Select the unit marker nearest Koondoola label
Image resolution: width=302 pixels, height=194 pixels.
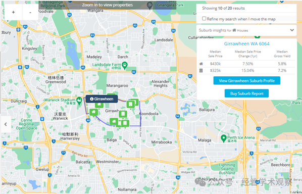click(131, 105)
